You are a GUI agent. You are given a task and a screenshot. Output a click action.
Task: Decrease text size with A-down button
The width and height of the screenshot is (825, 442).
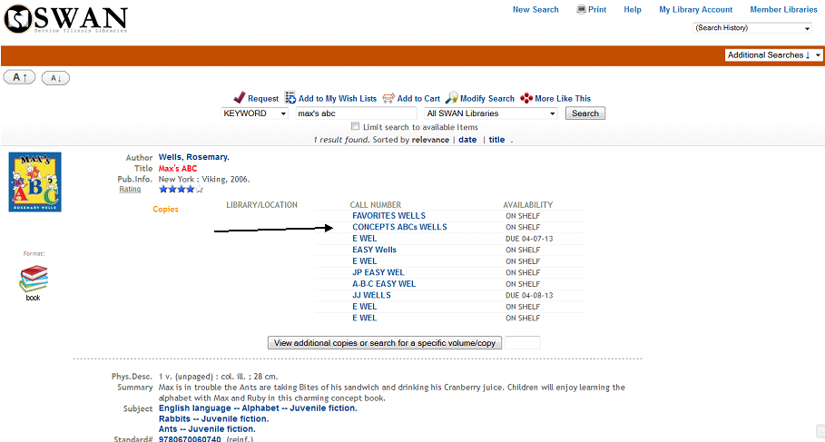[x=55, y=78]
